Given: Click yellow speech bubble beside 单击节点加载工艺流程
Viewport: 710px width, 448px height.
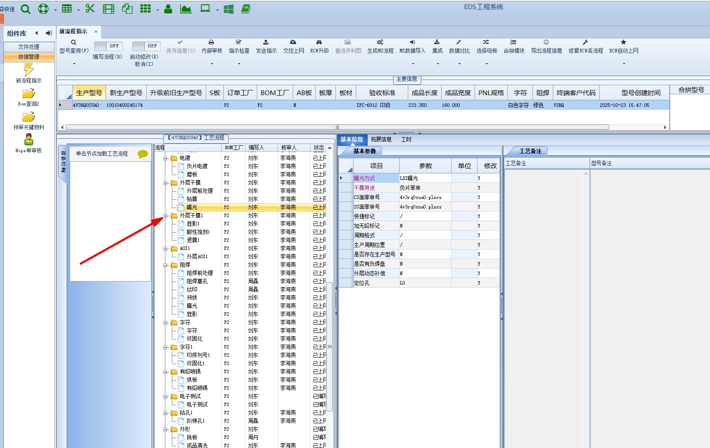Looking at the screenshot, I should point(142,154).
